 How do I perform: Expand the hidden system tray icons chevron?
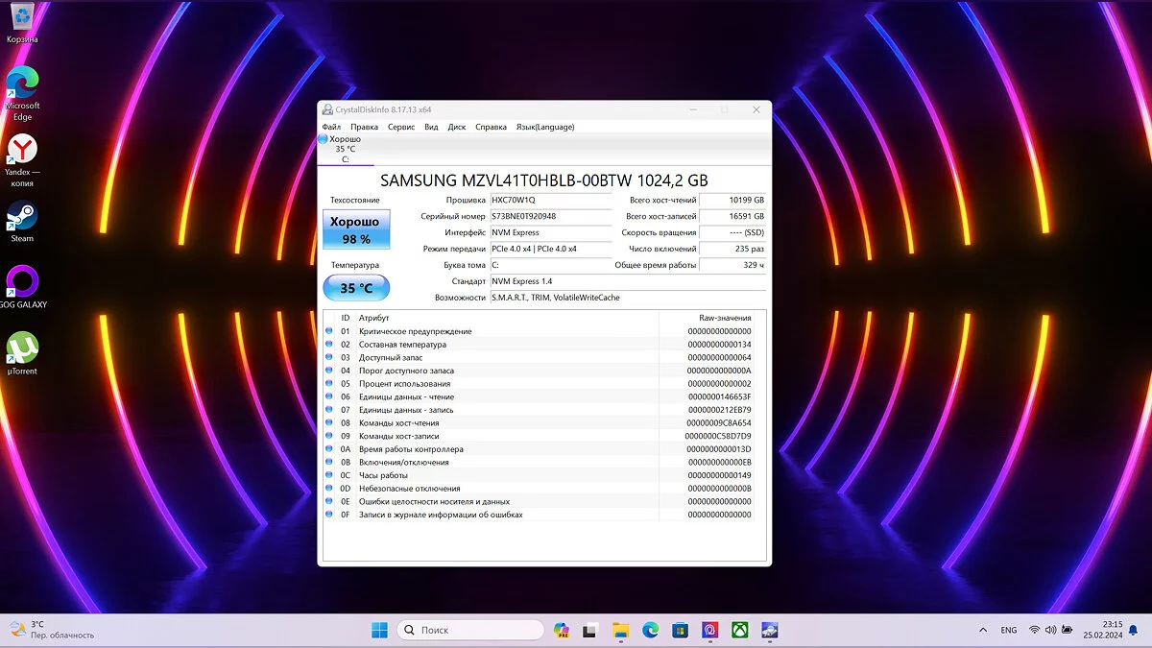pyautogui.click(x=982, y=630)
